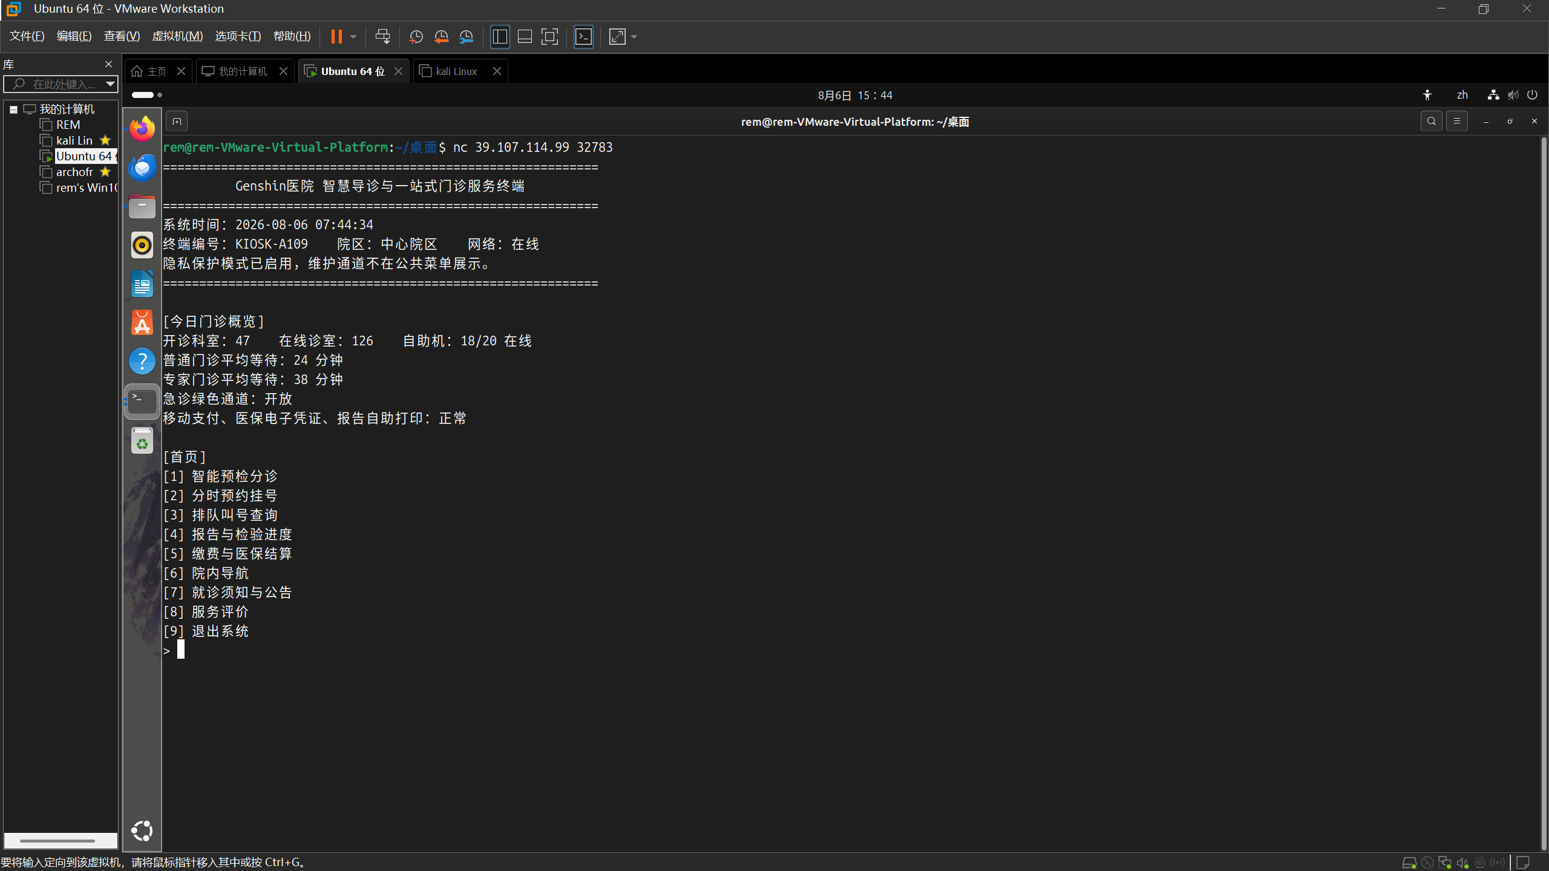Click the network adapter status icon
The height and width of the screenshot is (871, 1549).
(x=1445, y=863)
